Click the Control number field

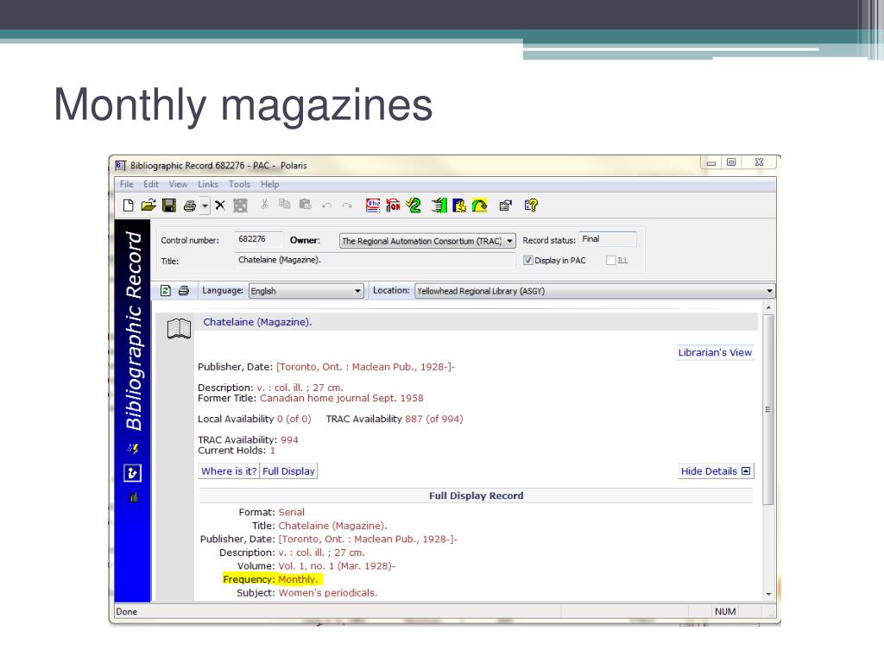tap(258, 239)
